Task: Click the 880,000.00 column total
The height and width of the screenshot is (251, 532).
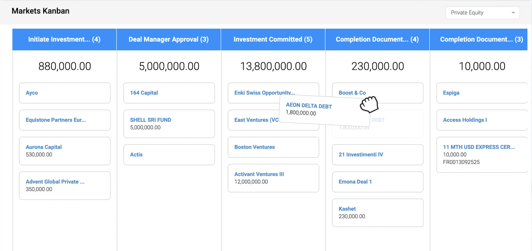Action: 65,66
